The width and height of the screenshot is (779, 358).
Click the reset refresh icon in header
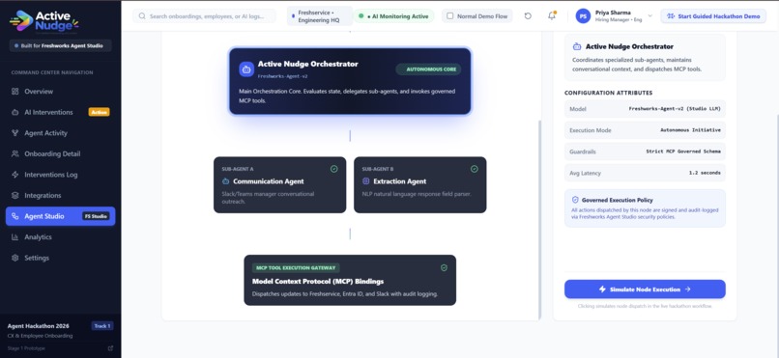point(528,15)
